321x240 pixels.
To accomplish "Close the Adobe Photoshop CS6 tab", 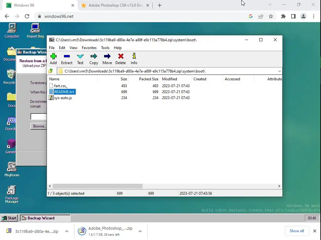I will (148, 5).
